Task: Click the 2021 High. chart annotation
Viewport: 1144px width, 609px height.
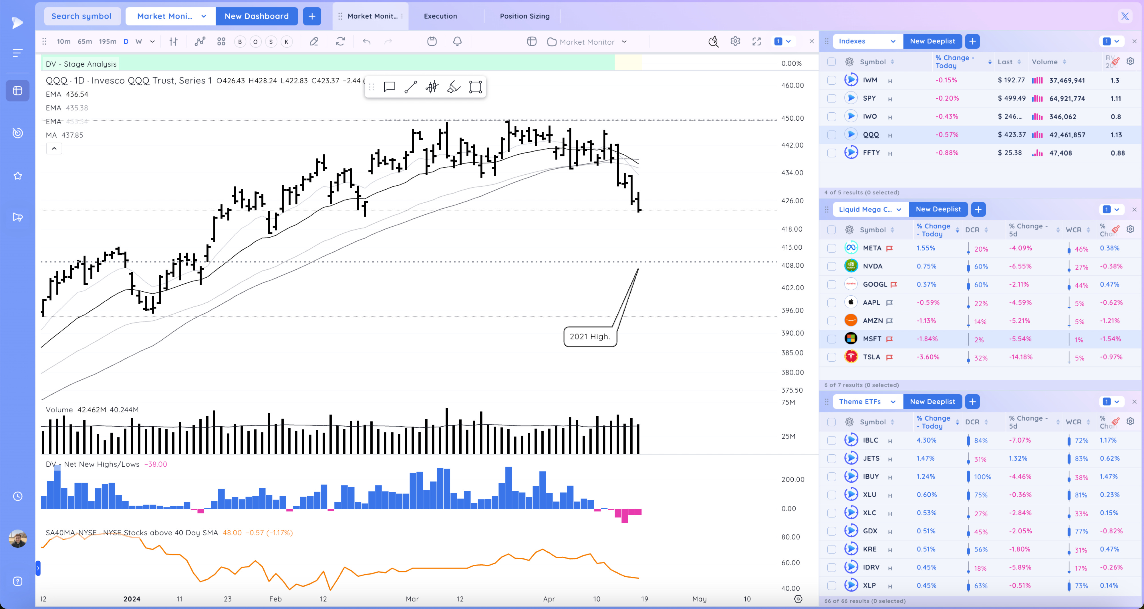Action: (590, 337)
